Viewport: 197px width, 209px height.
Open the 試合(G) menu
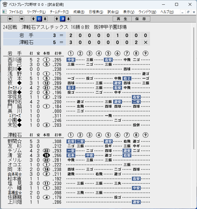(x=113, y=12)
